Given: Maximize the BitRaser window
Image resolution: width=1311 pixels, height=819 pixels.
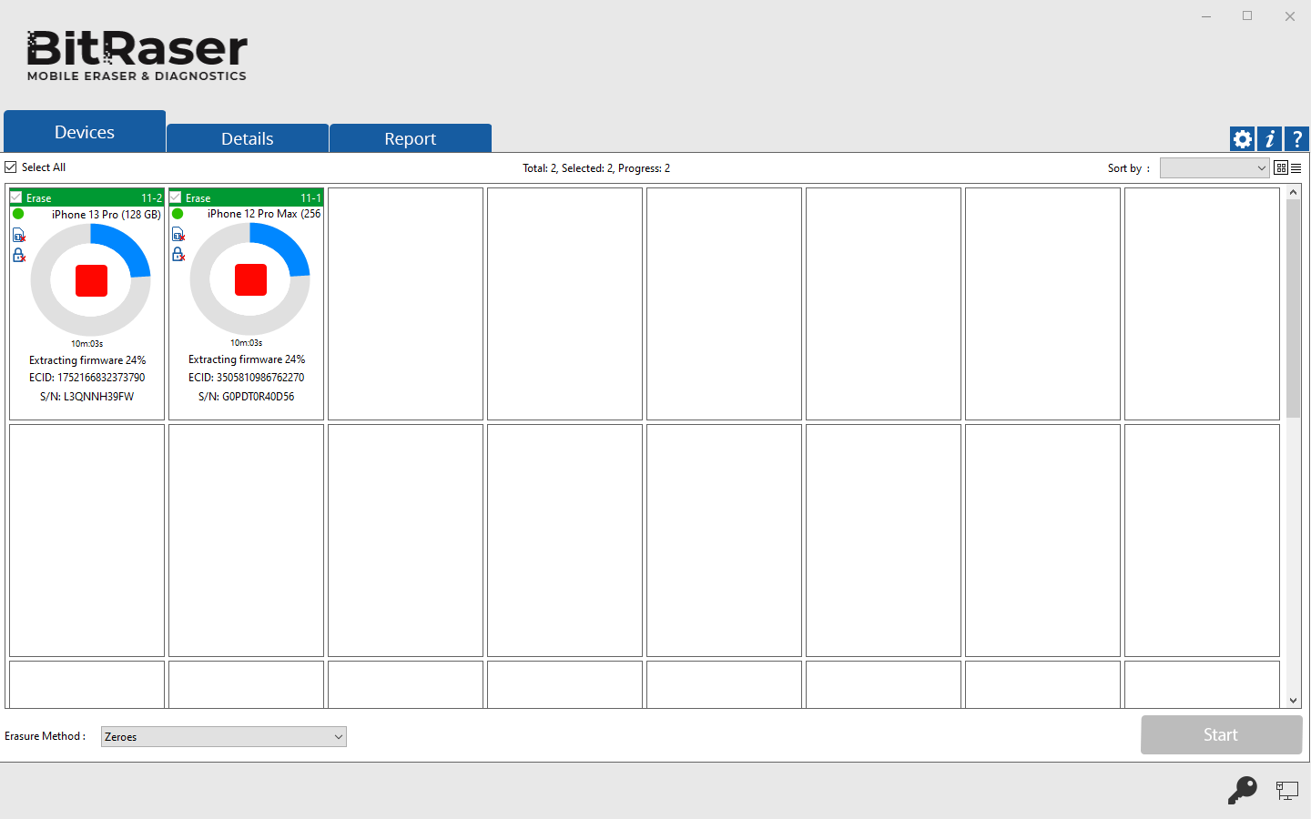Looking at the screenshot, I should pos(1247,16).
